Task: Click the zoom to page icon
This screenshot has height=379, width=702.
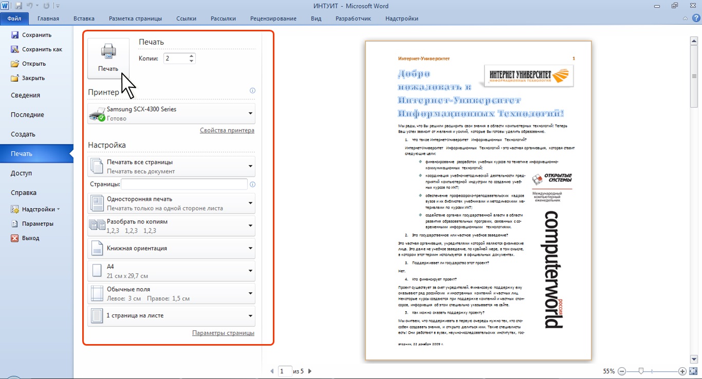Action: pyautogui.click(x=694, y=371)
